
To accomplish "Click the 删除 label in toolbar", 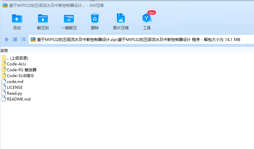I will [95, 28].
